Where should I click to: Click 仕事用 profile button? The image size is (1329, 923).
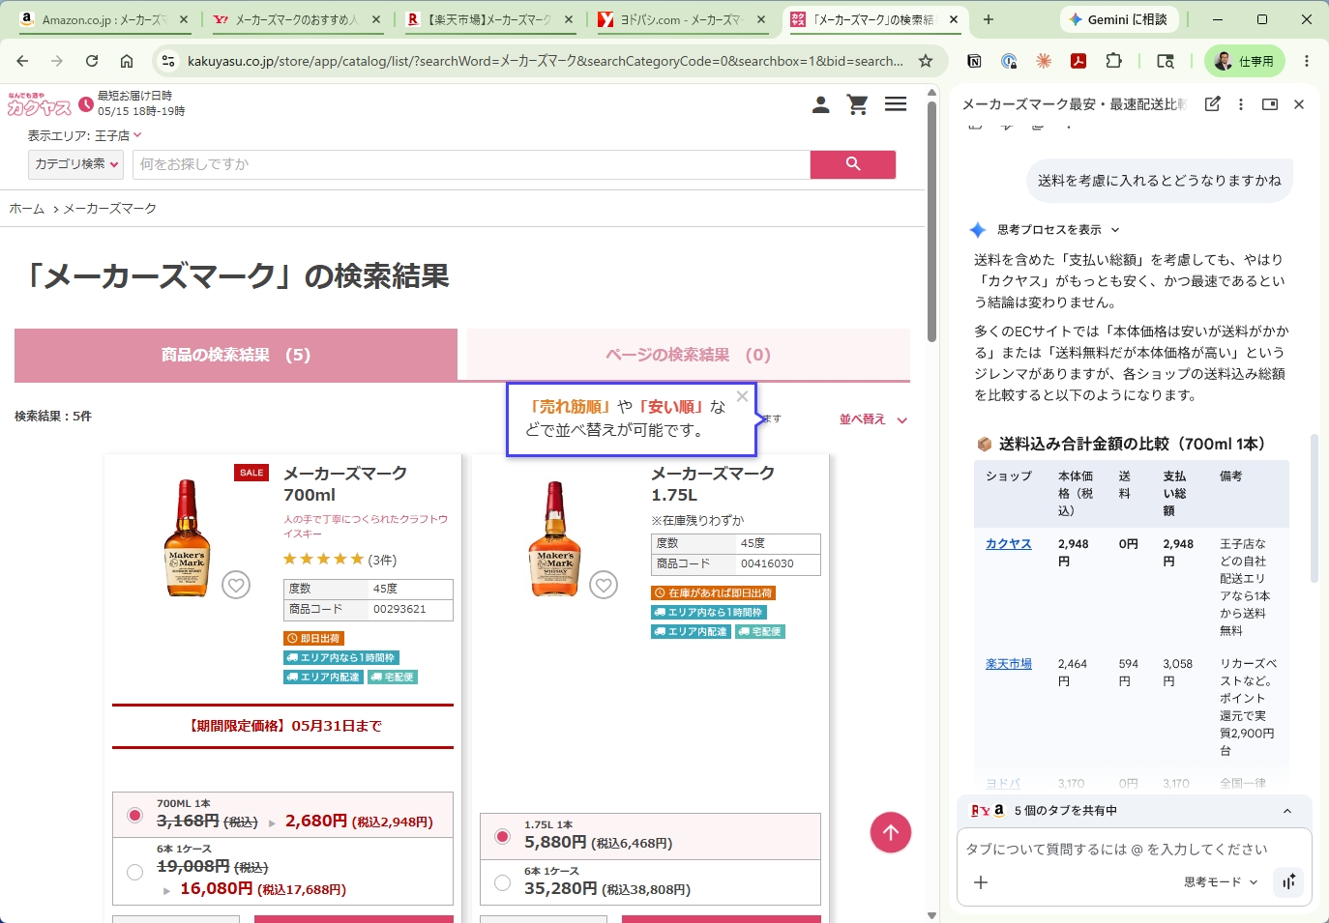1245,61
